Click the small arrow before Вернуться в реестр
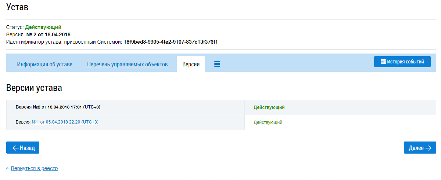 [8, 169]
